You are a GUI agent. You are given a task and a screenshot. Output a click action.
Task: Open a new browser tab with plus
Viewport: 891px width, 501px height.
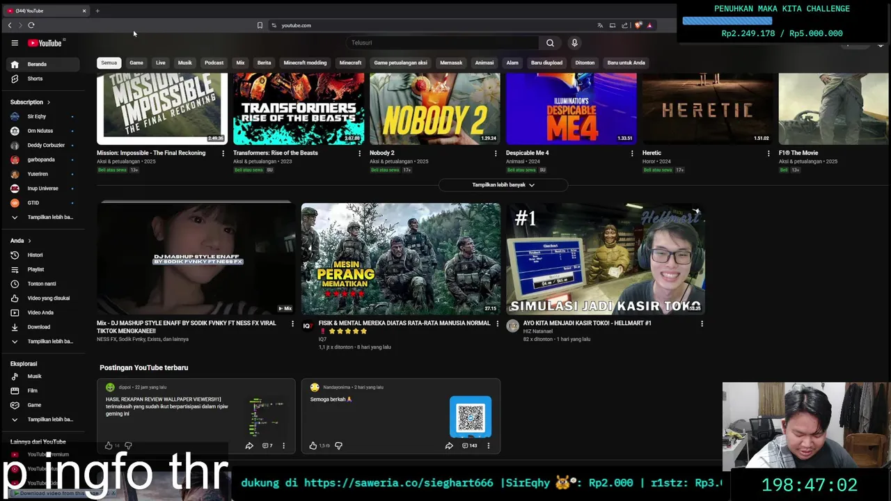coord(97,10)
